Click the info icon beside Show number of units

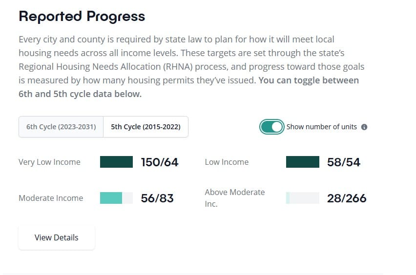pos(364,127)
